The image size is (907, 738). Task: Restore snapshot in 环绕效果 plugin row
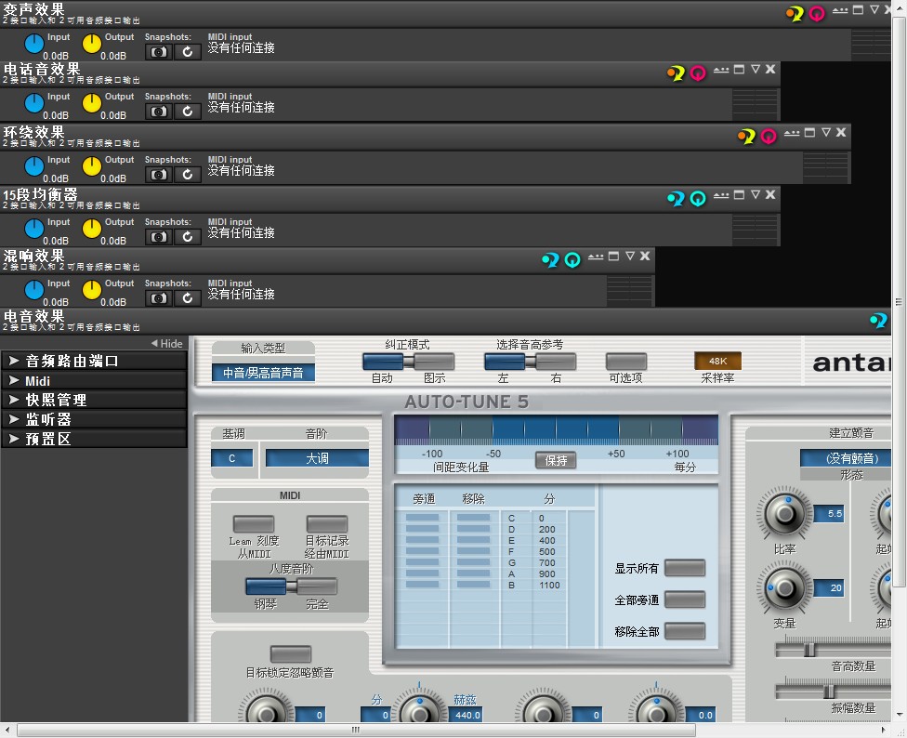pyautogui.click(x=188, y=175)
